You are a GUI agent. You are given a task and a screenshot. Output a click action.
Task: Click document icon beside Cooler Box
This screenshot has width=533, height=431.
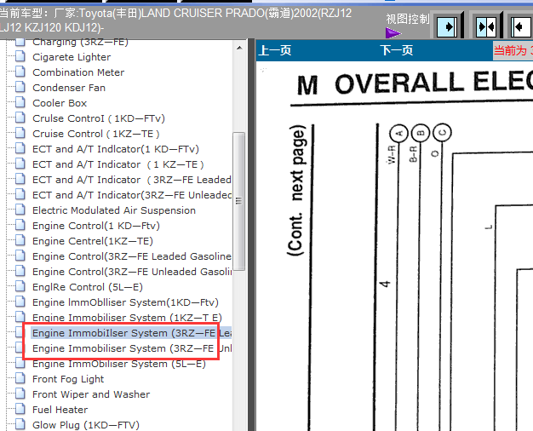coord(20,102)
